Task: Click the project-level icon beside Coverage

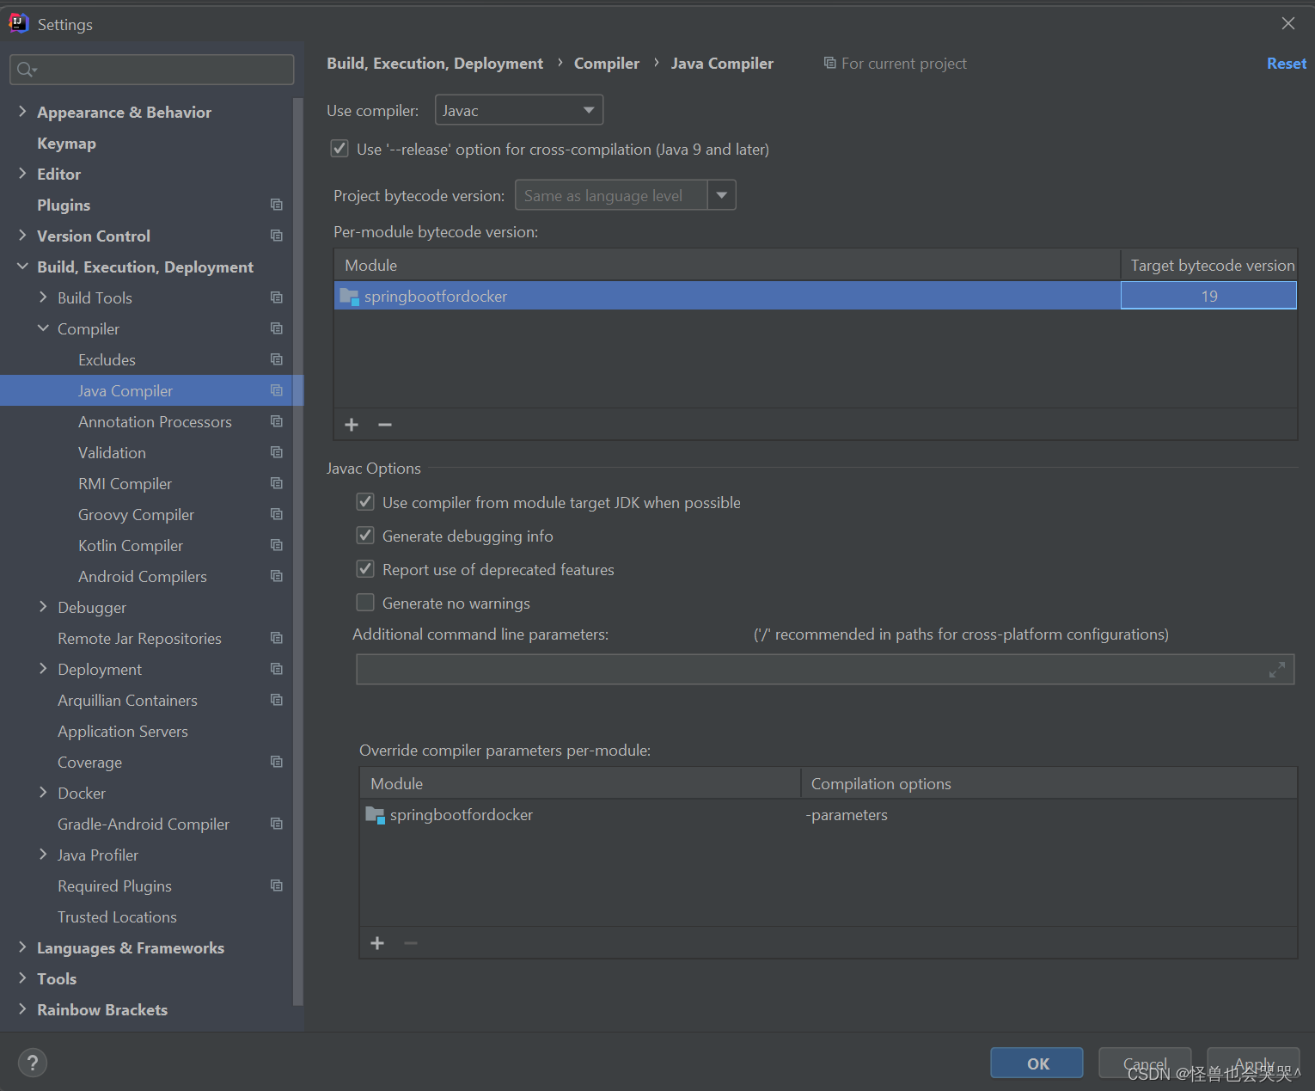Action: 276,762
